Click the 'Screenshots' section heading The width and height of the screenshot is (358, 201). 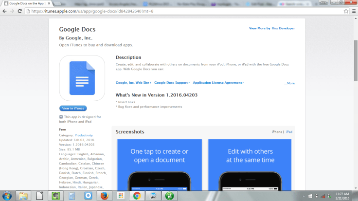[x=130, y=132]
